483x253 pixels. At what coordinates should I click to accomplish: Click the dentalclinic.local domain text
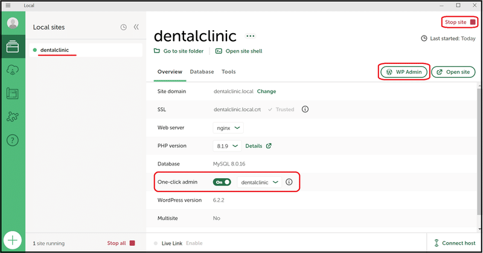(x=234, y=92)
